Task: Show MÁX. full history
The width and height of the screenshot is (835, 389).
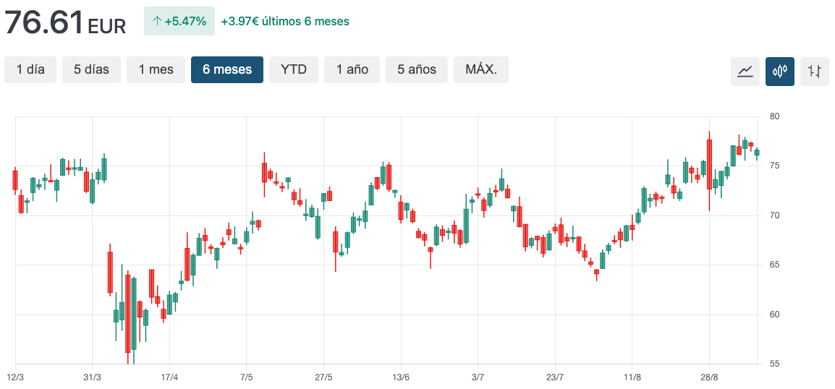Action: click(x=481, y=69)
